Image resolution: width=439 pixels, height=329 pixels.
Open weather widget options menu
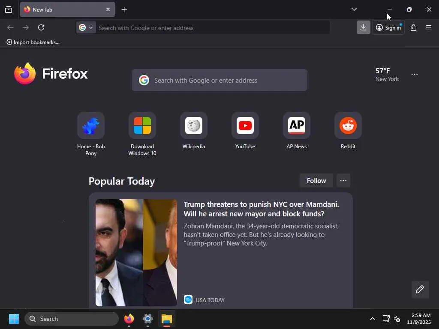point(415,75)
